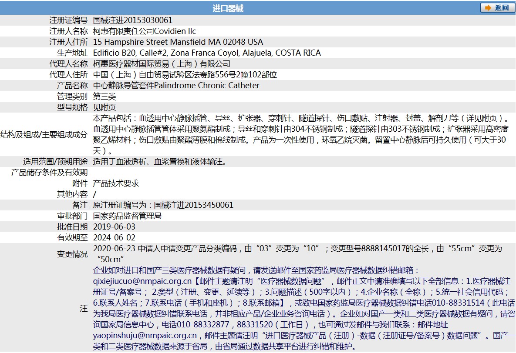Click the 注册人住所 label
Image resolution: width=516 pixels, height=353 pixels.
[x=68, y=42]
